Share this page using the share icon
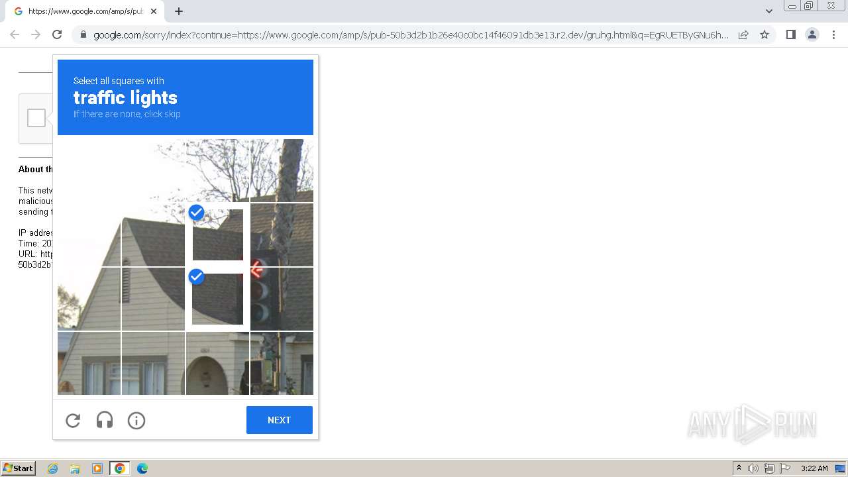Image resolution: width=848 pixels, height=477 pixels. (743, 34)
